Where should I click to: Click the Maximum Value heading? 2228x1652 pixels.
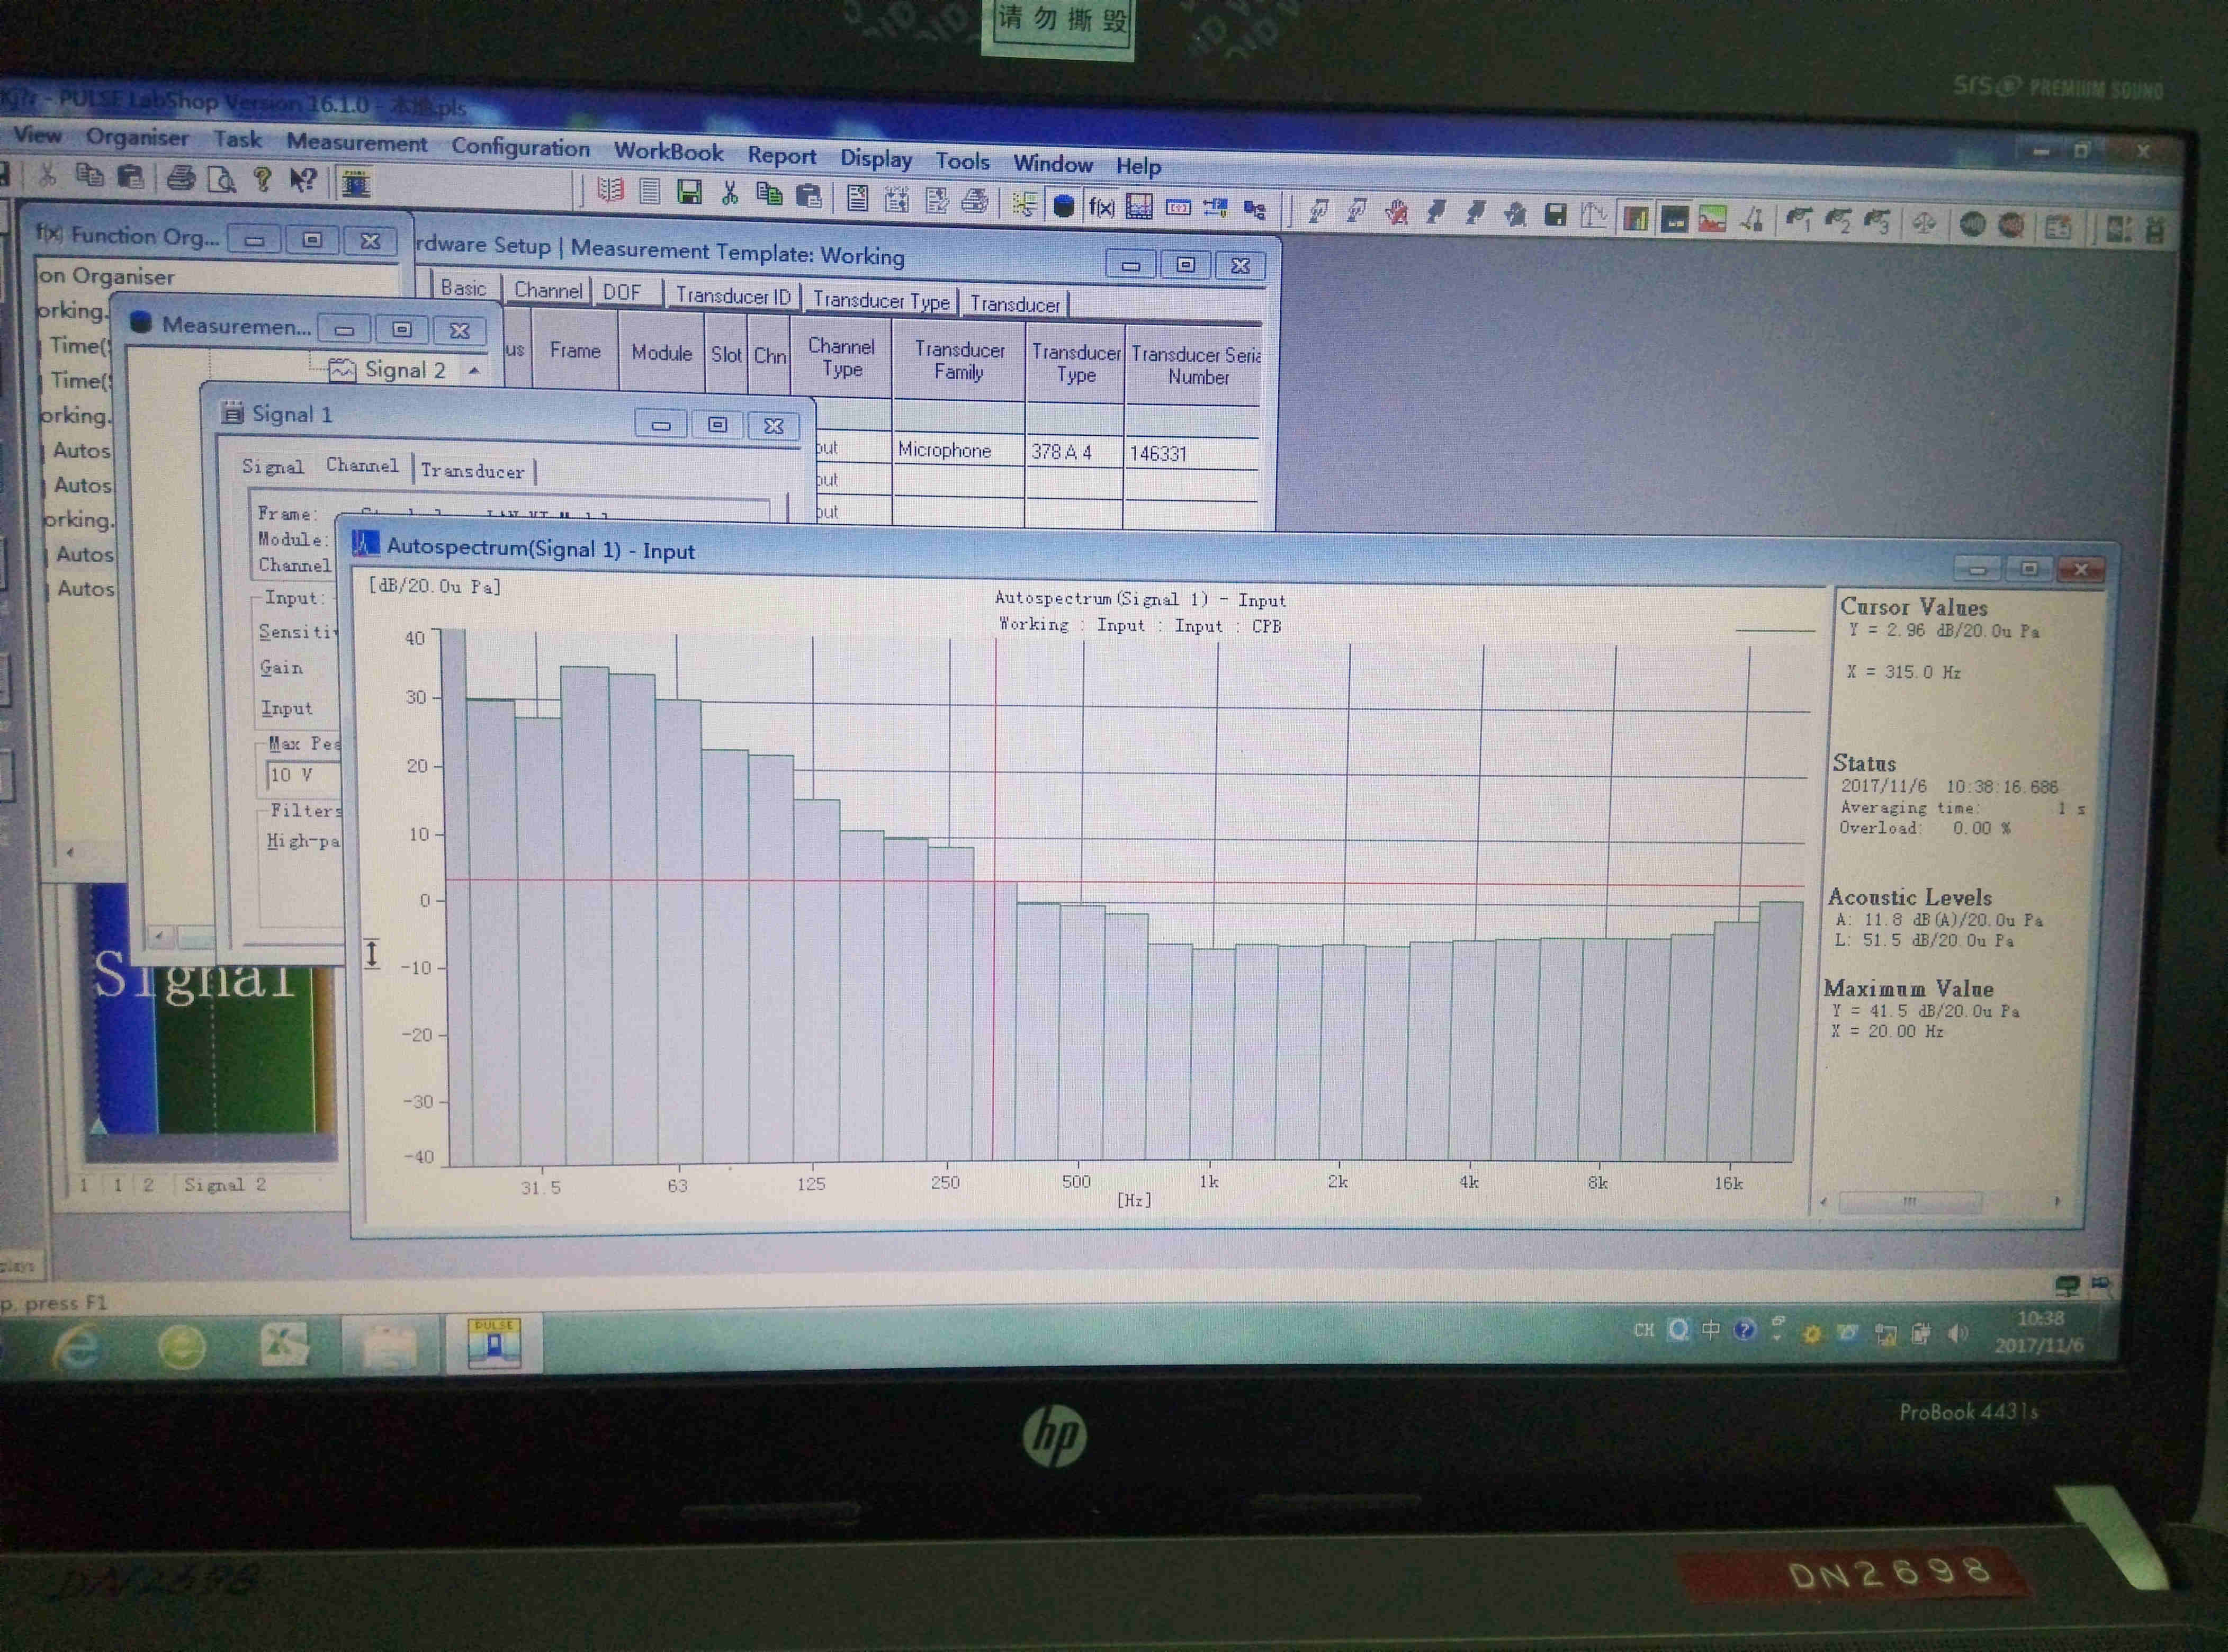(x=1908, y=988)
